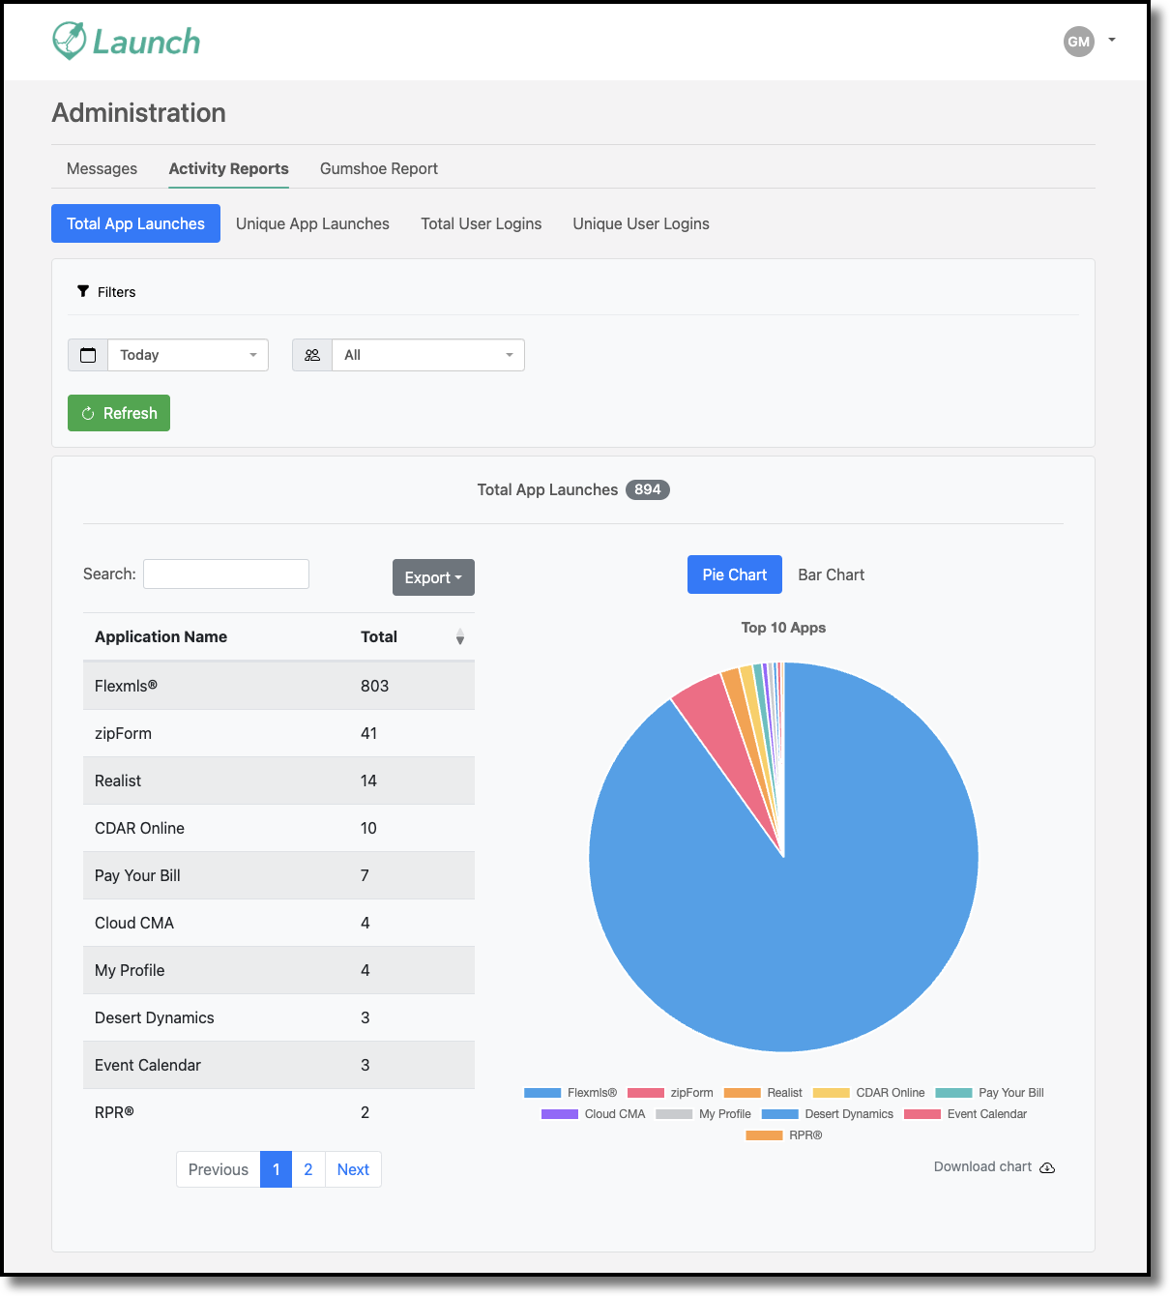Viewport: 1170px width, 1296px height.
Task: Click the cloud download icon
Action: click(x=1047, y=1168)
